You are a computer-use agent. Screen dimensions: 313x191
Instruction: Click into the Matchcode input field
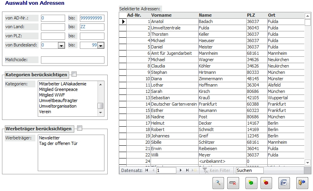72,60
